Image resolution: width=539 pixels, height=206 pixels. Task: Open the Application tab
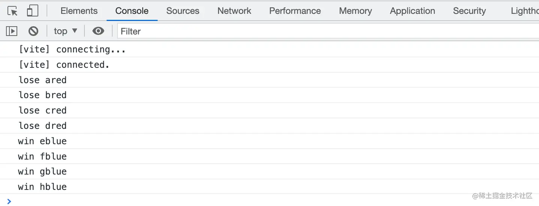pyautogui.click(x=413, y=11)
